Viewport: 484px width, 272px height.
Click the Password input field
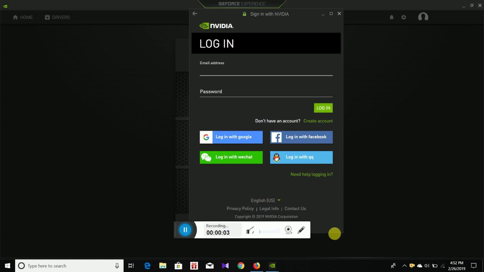click(x=266, y=91)
